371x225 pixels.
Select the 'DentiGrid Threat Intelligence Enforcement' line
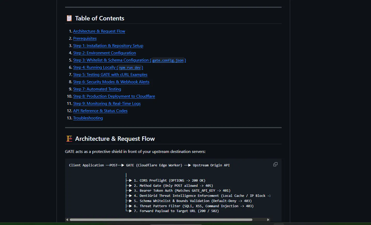tap(202, 196)
